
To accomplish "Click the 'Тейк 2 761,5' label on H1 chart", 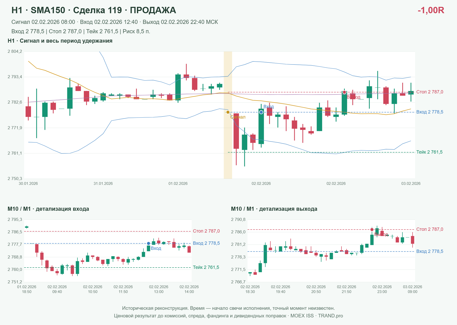I will (429, 152).
